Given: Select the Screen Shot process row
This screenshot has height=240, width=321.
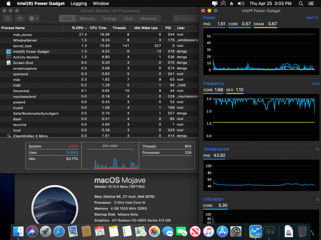Looking at the screenshot, I should (99, 63).
